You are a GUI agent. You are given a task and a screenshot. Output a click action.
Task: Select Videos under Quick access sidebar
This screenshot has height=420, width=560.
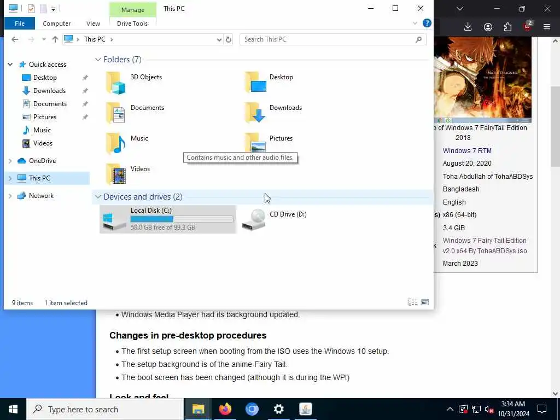(43, 143)
